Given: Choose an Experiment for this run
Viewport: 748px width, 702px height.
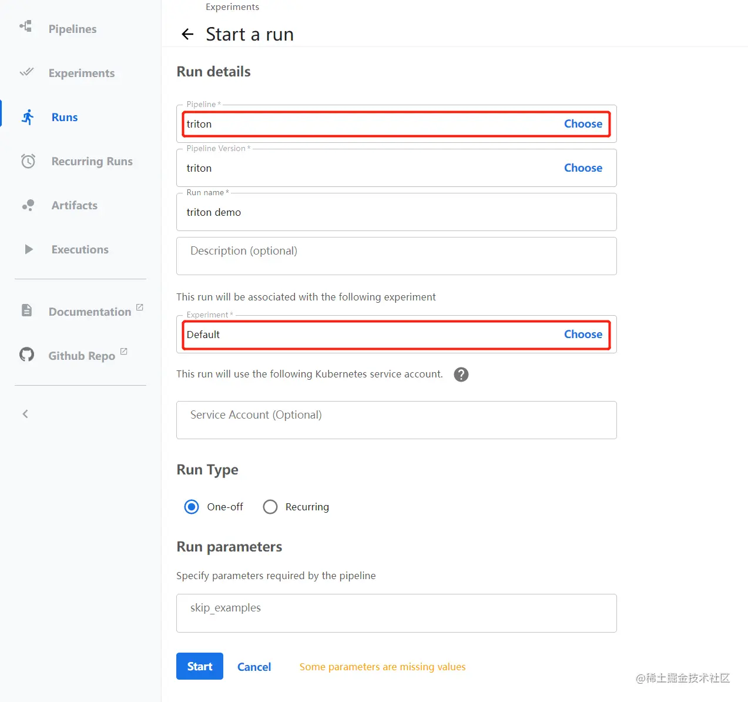Looking at the screenshot, I should pos(583,335).
